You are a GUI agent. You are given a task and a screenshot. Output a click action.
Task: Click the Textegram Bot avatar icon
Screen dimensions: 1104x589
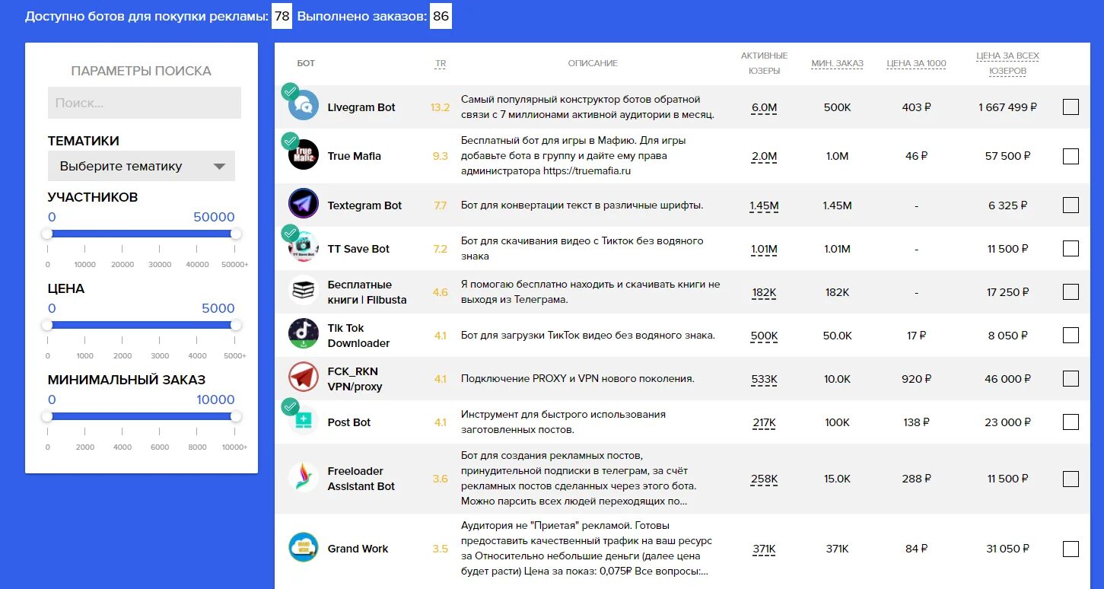click(x=304, y=204)
